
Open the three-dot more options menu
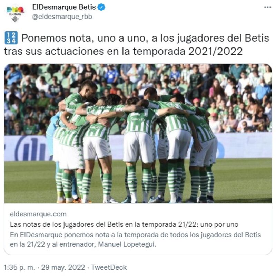267,7
